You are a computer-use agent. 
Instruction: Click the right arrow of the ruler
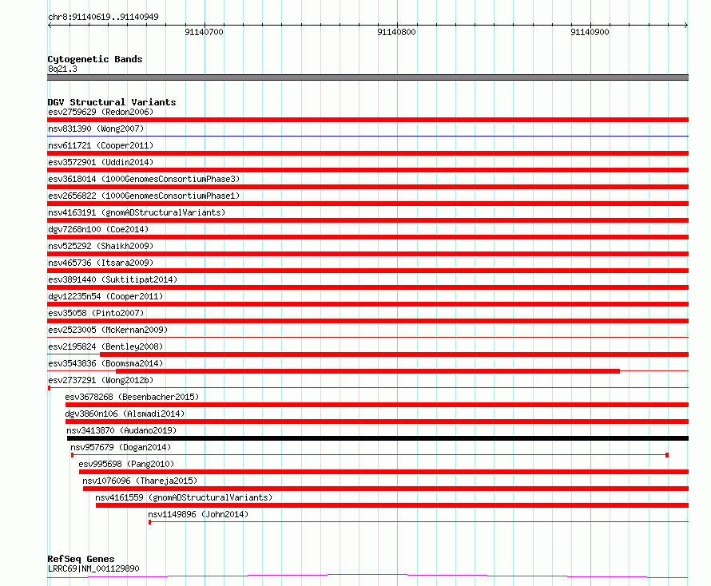686,26
